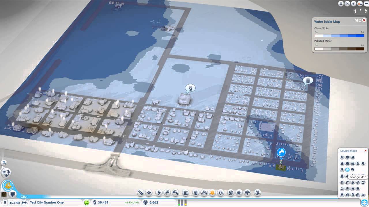Viewport: 369px width, 207px height.
Task: Click the city thumbnail picture
Action: point(4,195)
